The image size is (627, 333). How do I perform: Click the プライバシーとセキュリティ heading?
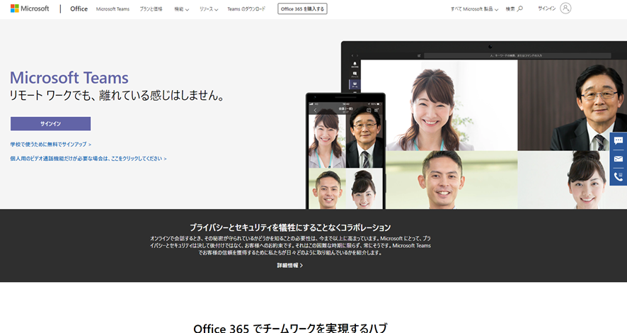pos(290,227)
